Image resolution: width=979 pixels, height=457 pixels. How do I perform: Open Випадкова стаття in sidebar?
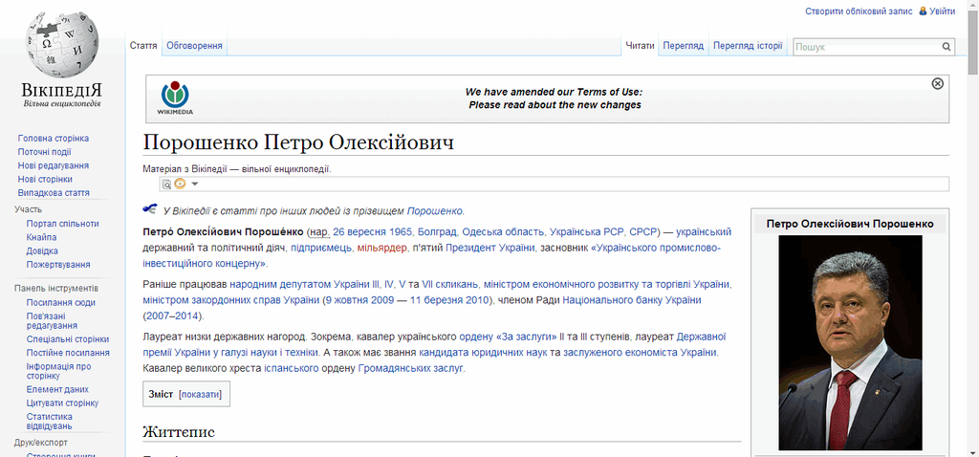click(54, 193)
